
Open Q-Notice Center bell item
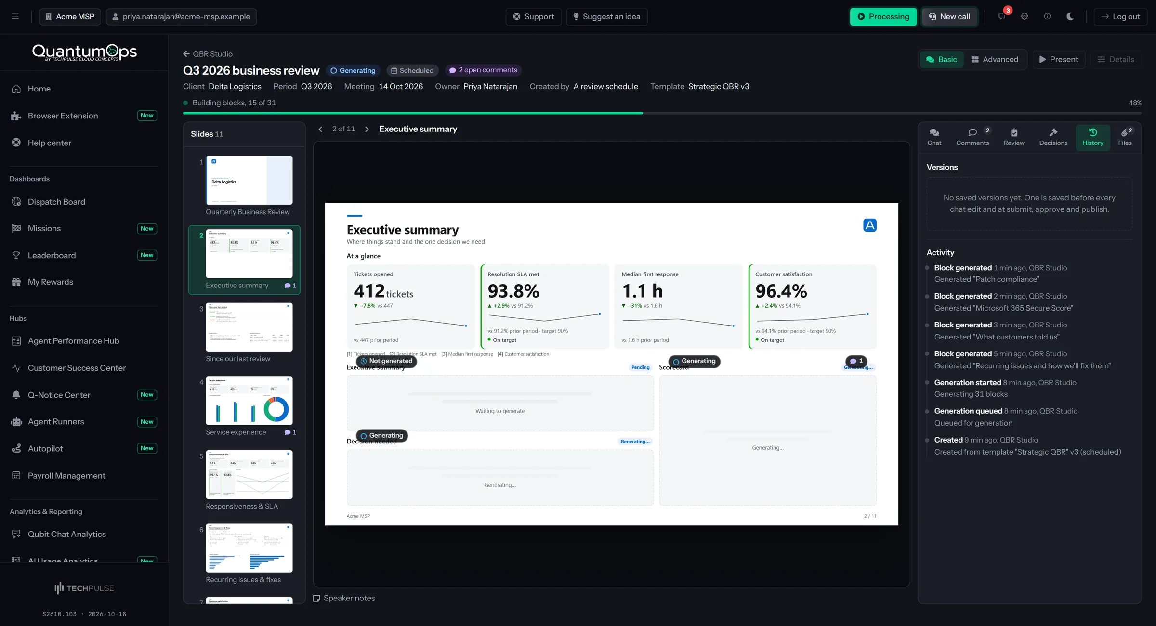coord(84,395)
